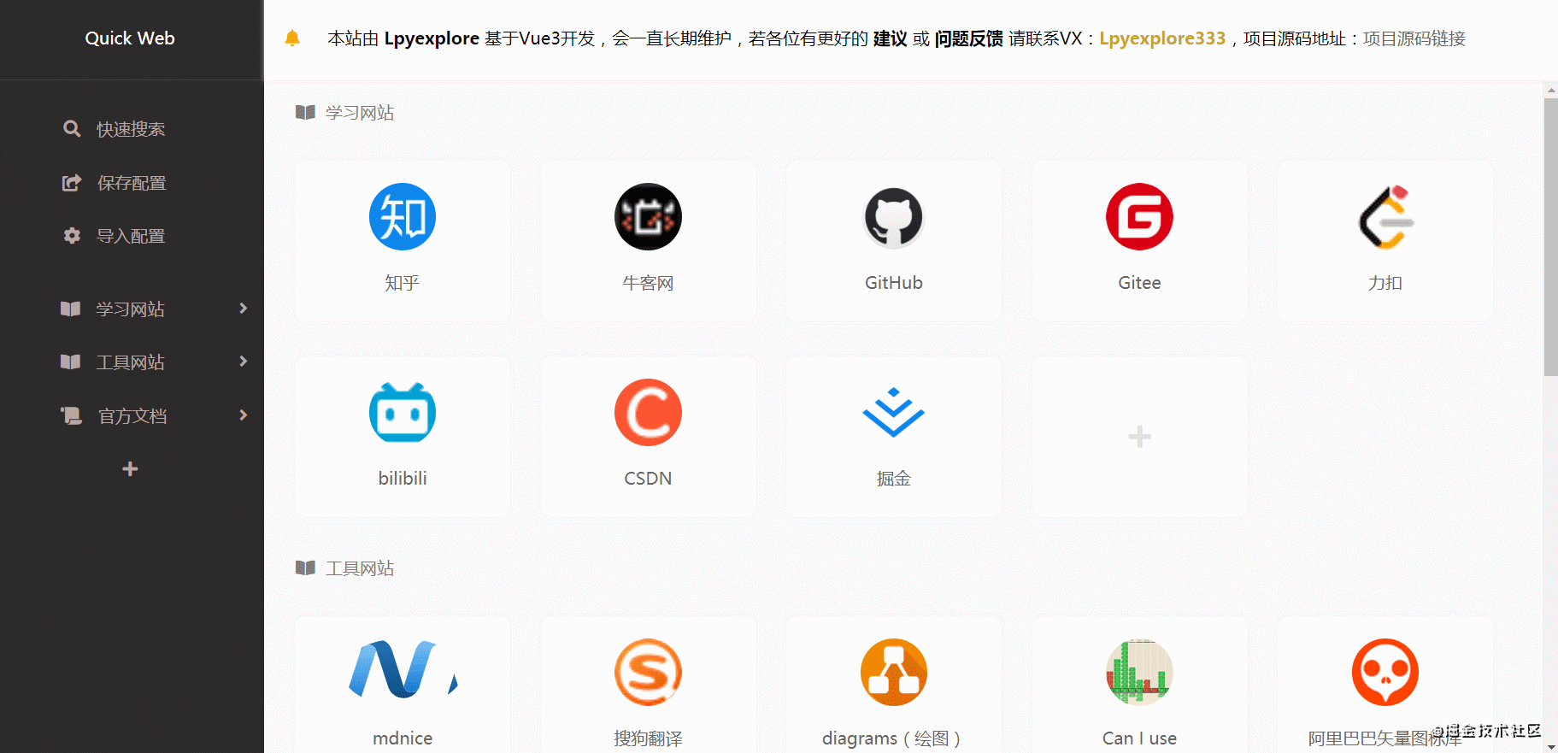Click the book icon beside sidebar 工具网站
Image resolution: width=1558 pixels, height=753 pixels.
coord(70,362)
